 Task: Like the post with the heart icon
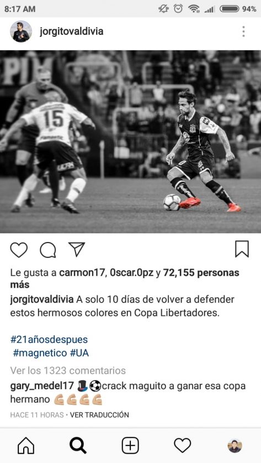click(19, 250)
